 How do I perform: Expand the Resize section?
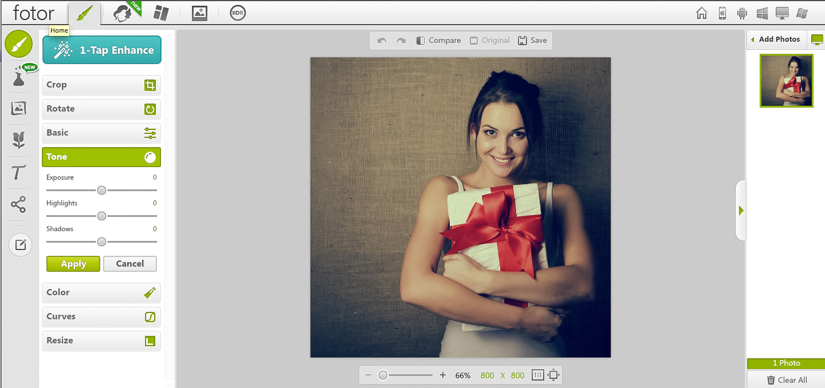coord(101,341)
